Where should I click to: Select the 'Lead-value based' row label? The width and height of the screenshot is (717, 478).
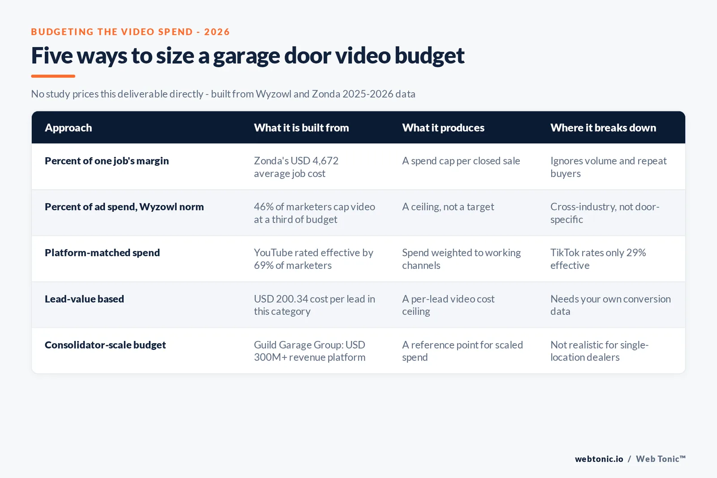click(85, 299)
